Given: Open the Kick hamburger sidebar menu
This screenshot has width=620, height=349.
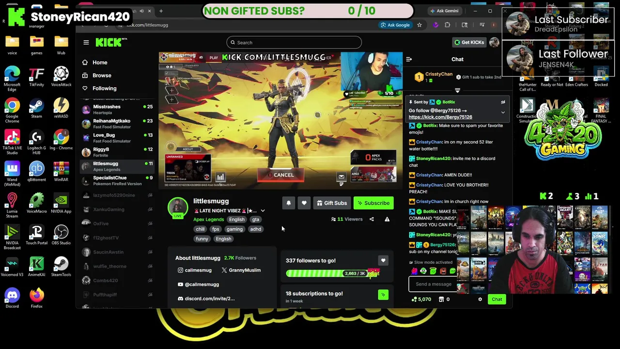Looking at the screenshot, I should (86, 43).
